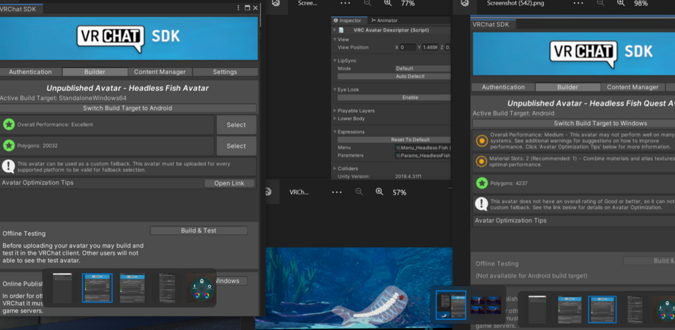Image resolution: width=675 pixels, height=330 pixels.
Task: Click Switch Build Target to Android
Action: 128,108
